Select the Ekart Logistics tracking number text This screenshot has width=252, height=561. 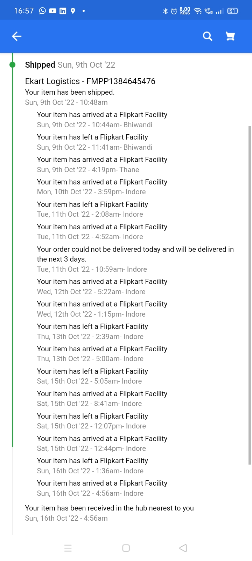(90, 81)
